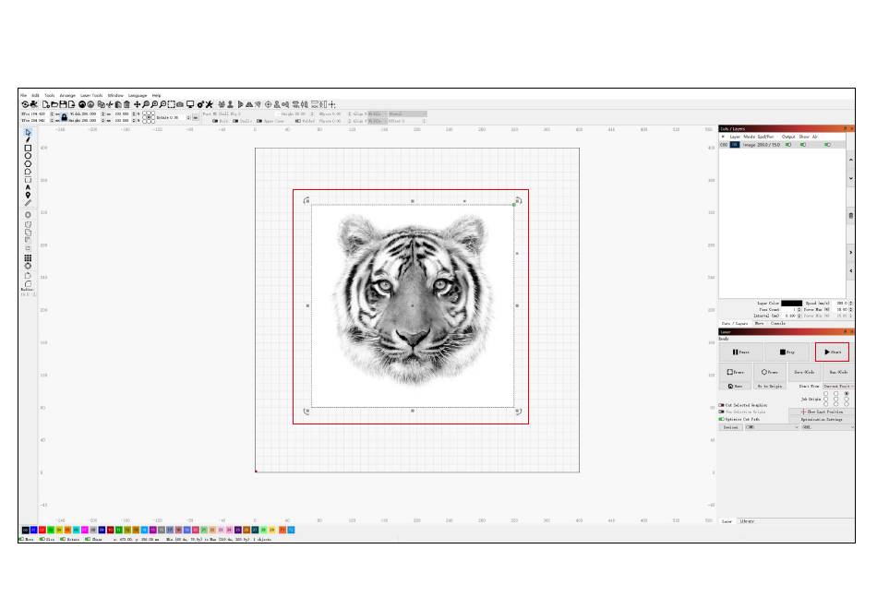The width and height of the screenshot is (877, 597).
Task: Click the lock aspect ratio padlock
Action: point(64,117)
